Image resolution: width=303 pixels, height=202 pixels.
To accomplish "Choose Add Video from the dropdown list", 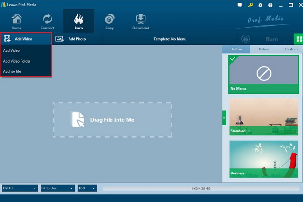I will tap(26, 50).
